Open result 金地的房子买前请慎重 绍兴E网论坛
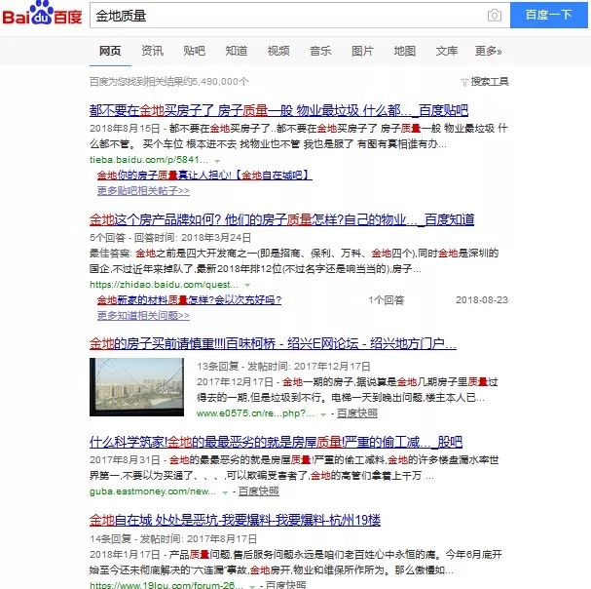 (x=273, y=343)
